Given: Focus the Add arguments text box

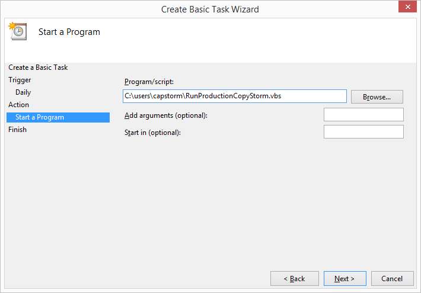Looking at the screenshot, I should [363, 115].
